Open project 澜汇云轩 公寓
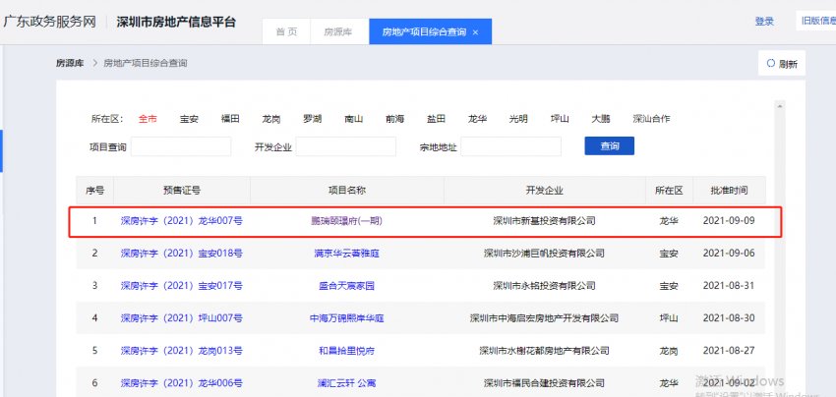Viewport: 836px width, 397px height. tap(346, 383)
